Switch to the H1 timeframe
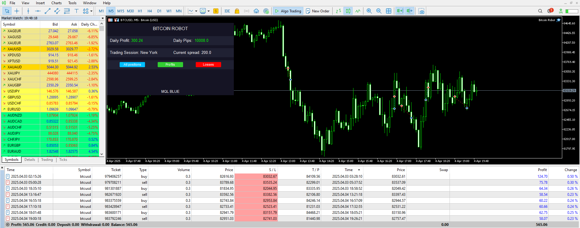The height and width of the screenshot is (228, 580). pyautogui.click(x=140, y=11)
